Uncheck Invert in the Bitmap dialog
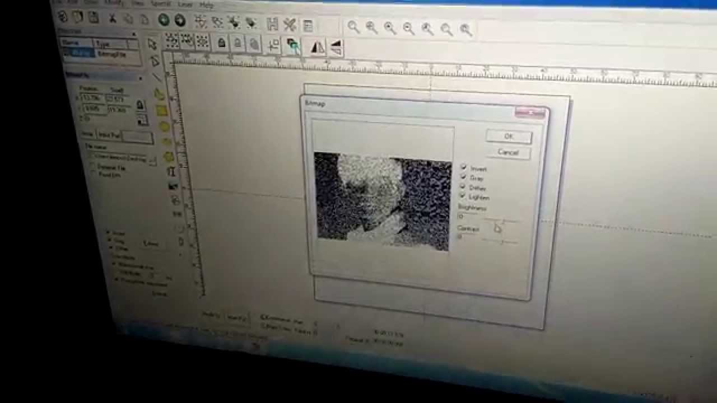717x403 pixels. pyautogui.click(x=464, y=167)
